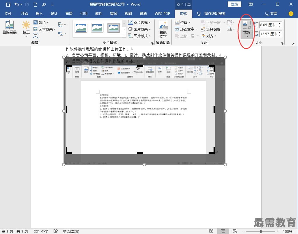Viewport: 298px width, 234px height.
Task: Click the new blank document icon
Action: (x=35, y=5)
